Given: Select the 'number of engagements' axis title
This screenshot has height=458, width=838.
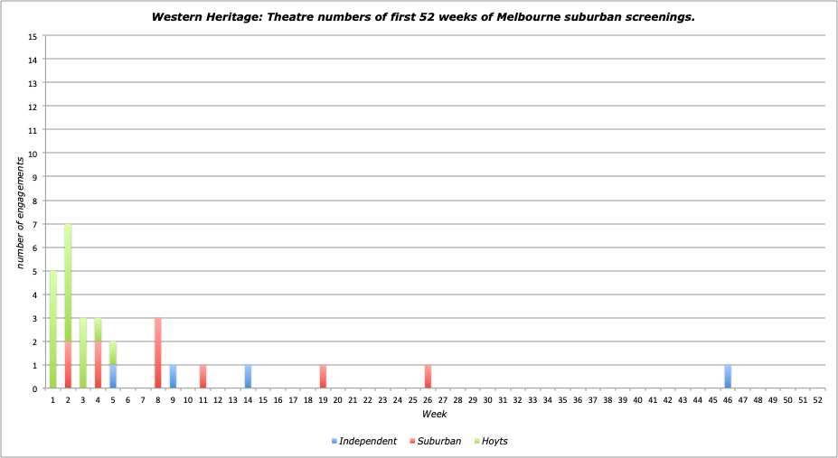Looking at the screenshot, I should pos(19,212).
